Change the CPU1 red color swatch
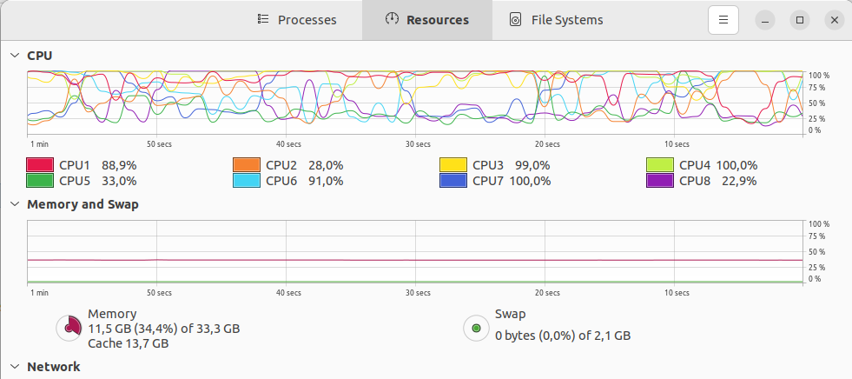The width and height of the screenshot is (852, 379). point(40,165)
